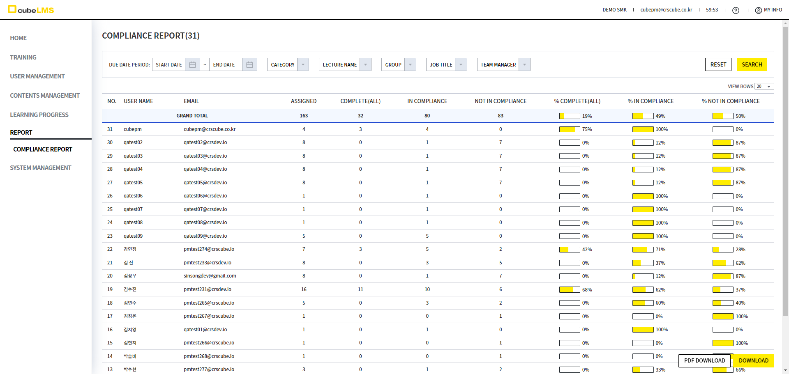Image resolution: width=789 pixels, height=374 pixels.
Task: Click the PDF Download button
Action: (x=704, y=360)
